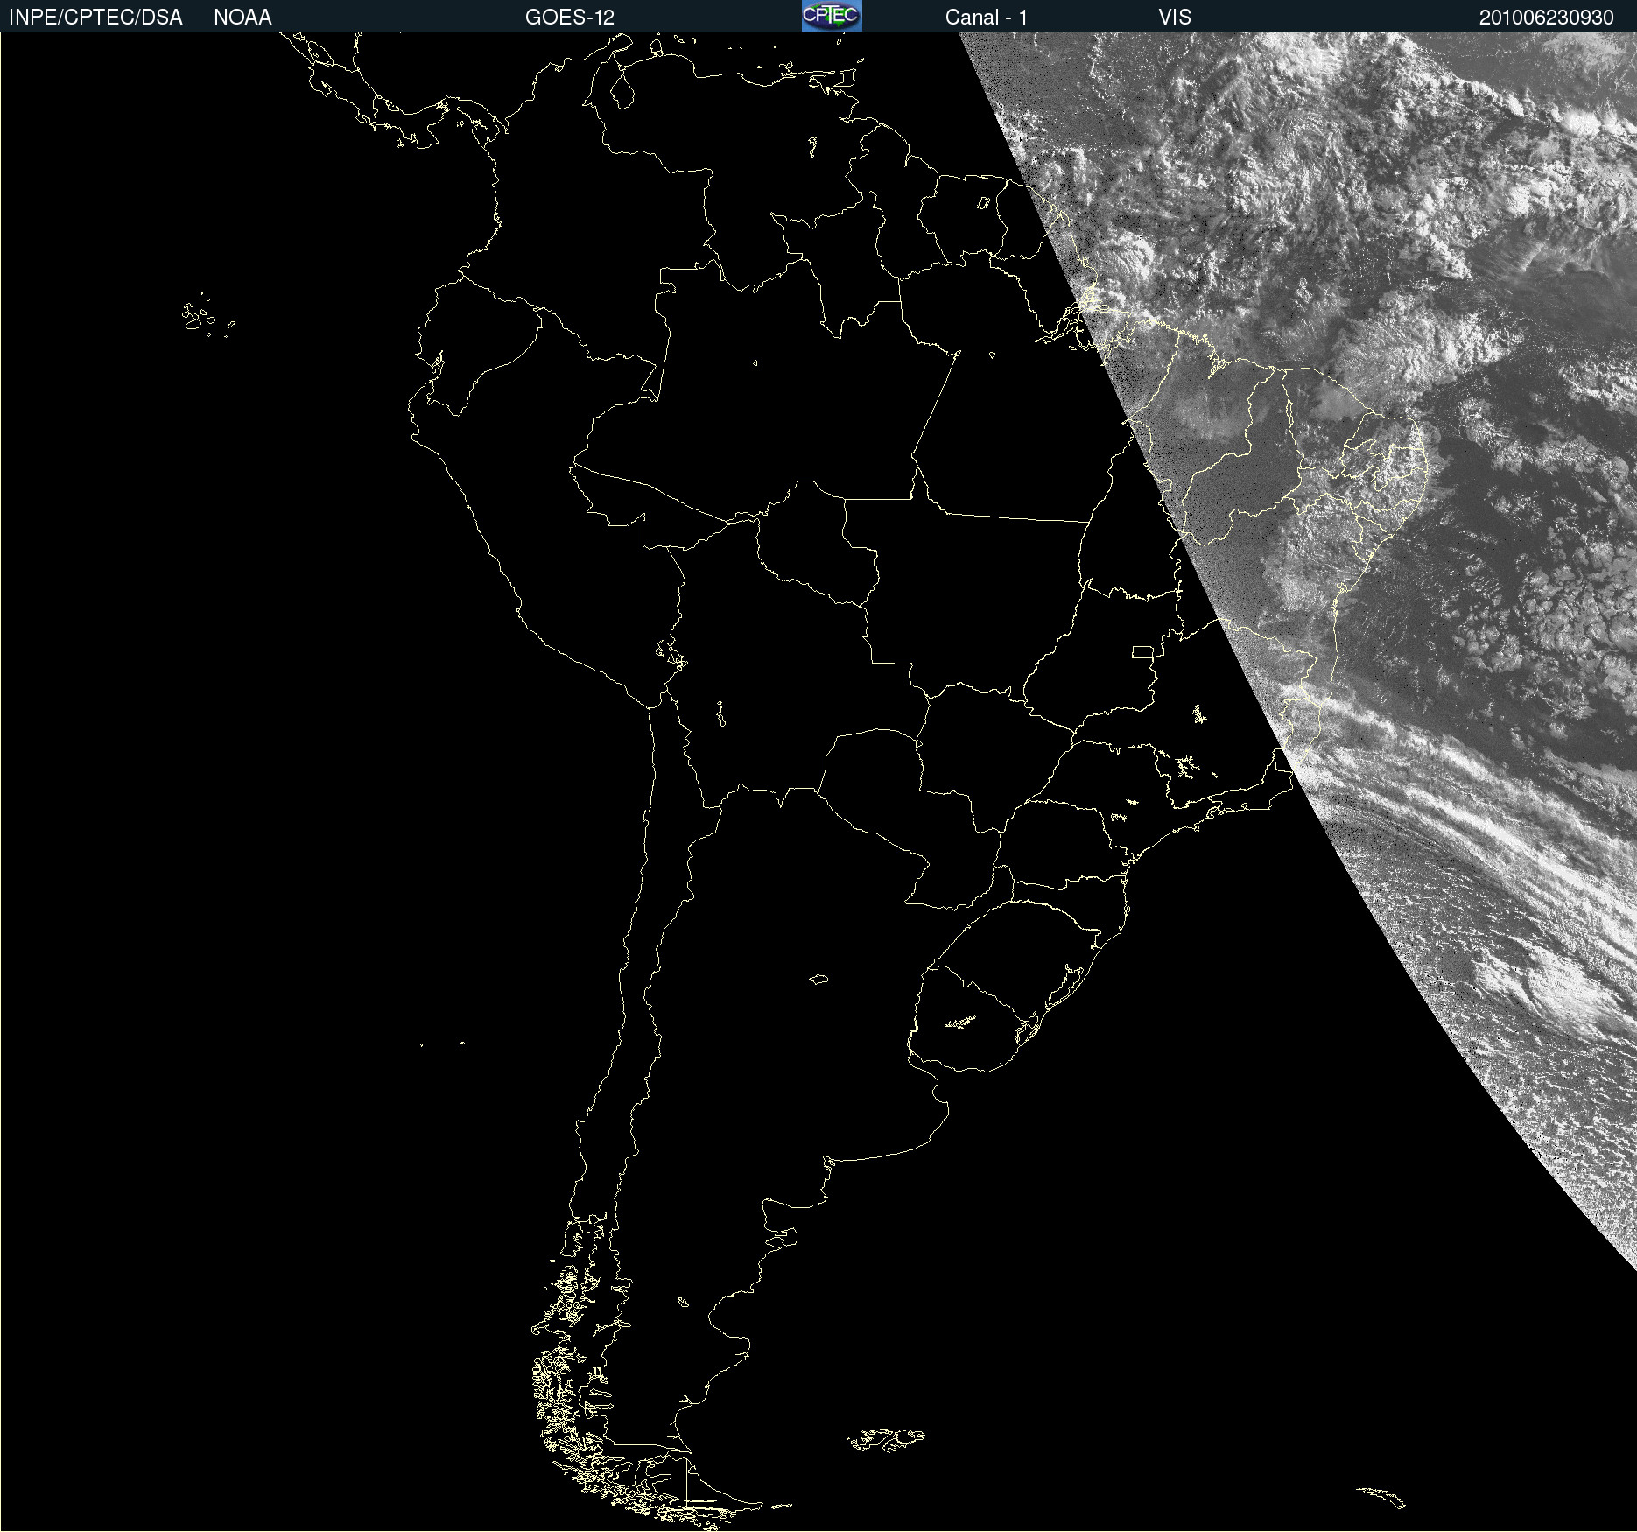Click the 201006230930 timestamp
1637x1532 pixels.
pos(1546,18)
